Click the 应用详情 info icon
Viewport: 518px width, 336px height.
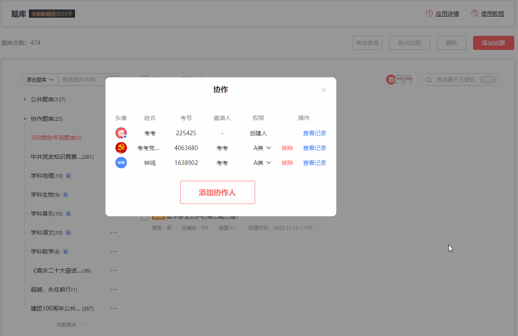tap(429, 14)
